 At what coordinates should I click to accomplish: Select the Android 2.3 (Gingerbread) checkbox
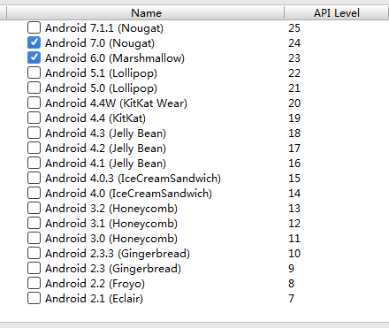pos(34,268)
